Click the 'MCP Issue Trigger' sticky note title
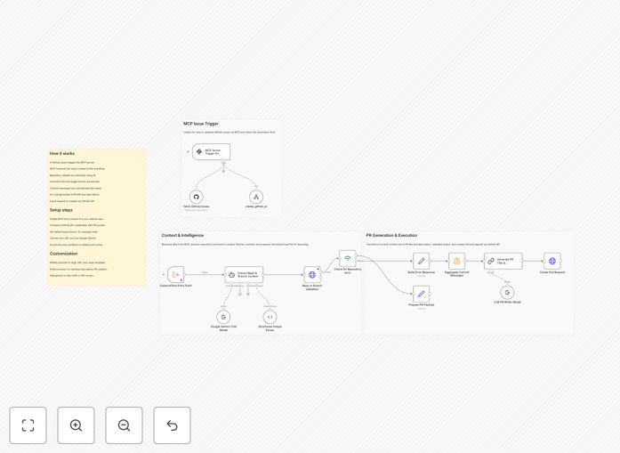The width and height of the screenshot is (620, 453). pos(201,124)
